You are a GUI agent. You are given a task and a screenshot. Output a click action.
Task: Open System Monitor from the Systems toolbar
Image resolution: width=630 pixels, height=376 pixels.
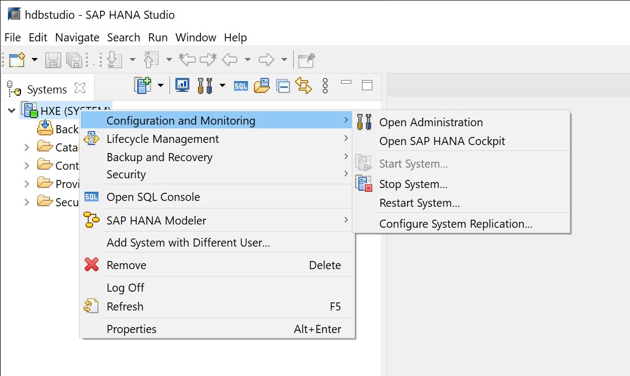(x=182, y=85)
